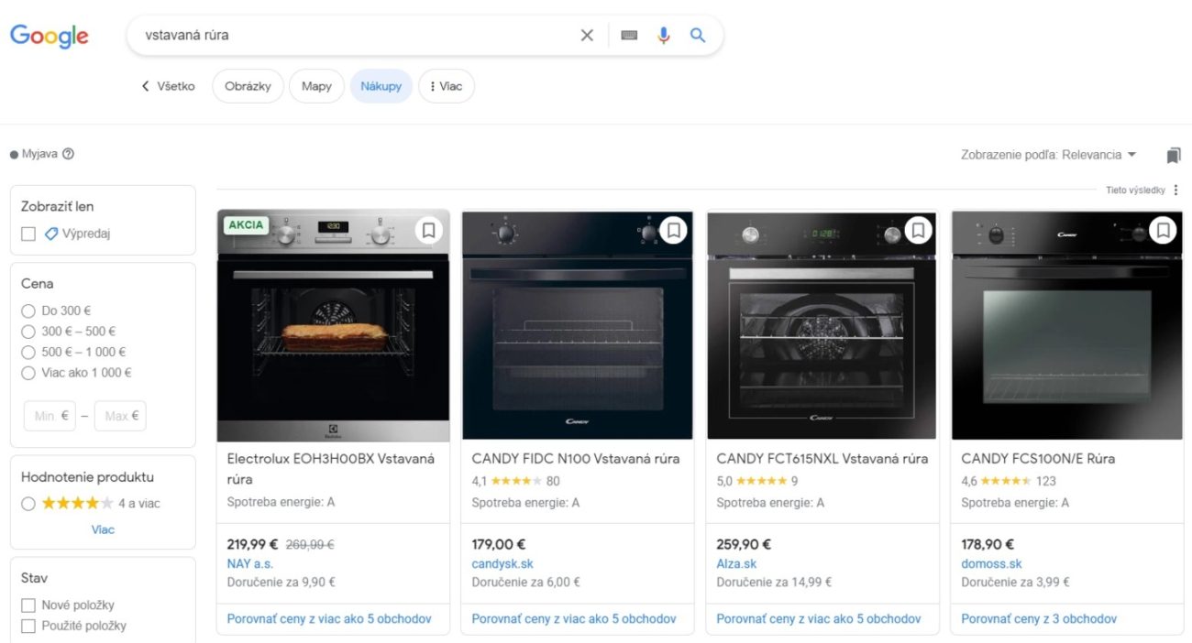Submit search with magnifier icon
The height and width of the screenshot is (643, 1192).
[698, 36]
